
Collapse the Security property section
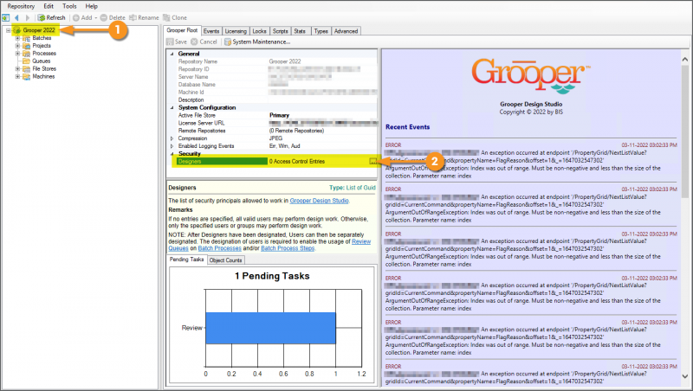tap(172, 154)
